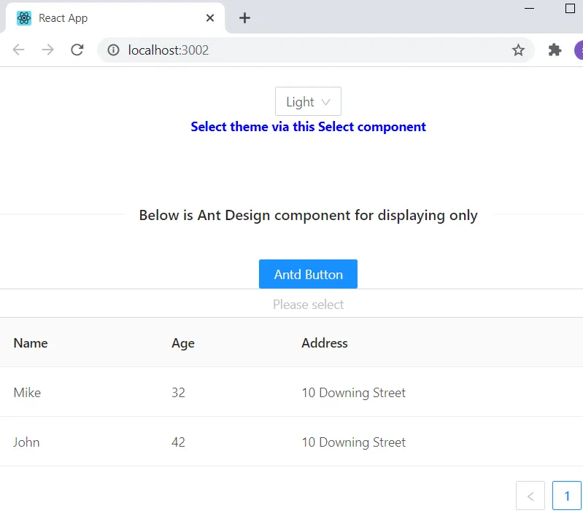This screenshot has width=583, height=513.
Task: Click the site information icon
Action: [x=113, y=50]
